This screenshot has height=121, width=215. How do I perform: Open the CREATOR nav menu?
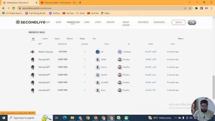point(111,22)
